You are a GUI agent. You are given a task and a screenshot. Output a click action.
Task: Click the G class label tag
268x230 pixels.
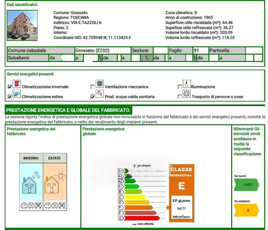point(121,218)
